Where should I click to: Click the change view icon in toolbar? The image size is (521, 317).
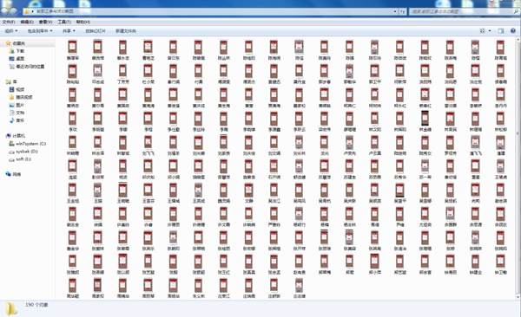482,31
